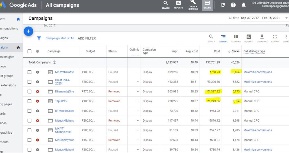Check the DTMobileSales row checkbox
Image resolution: width=289 pixels, height=153 pixels.
pos(29,111)
